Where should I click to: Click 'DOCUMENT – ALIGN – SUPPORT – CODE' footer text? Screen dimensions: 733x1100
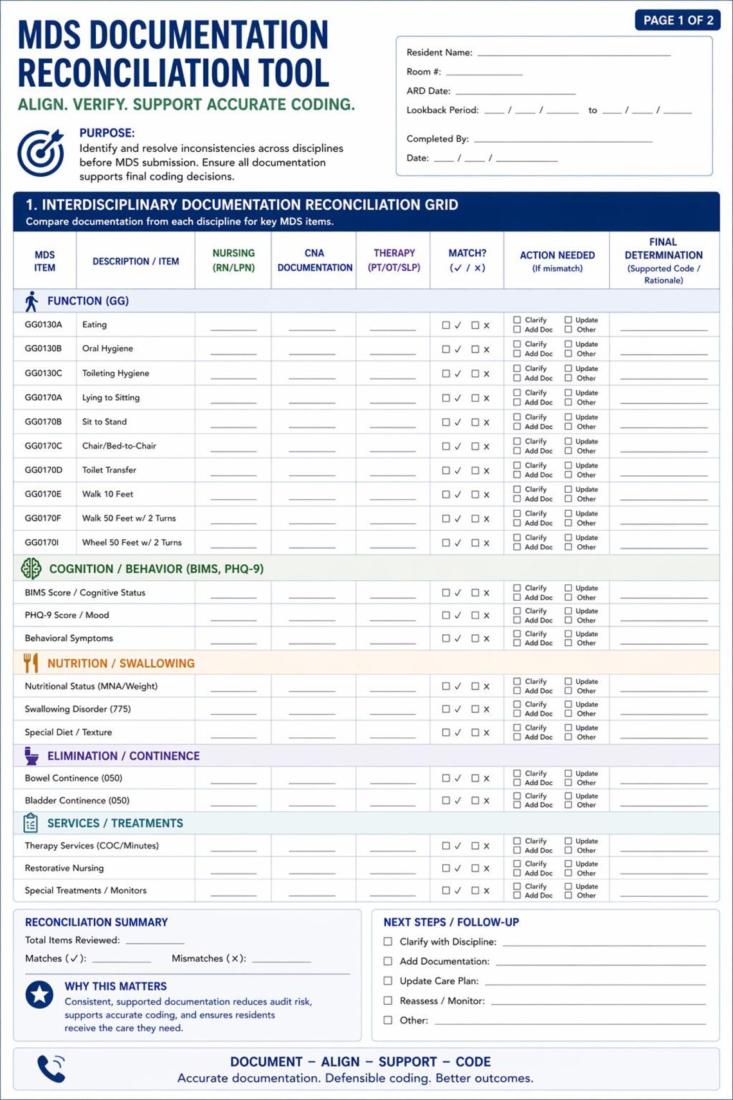[361, 1061]
